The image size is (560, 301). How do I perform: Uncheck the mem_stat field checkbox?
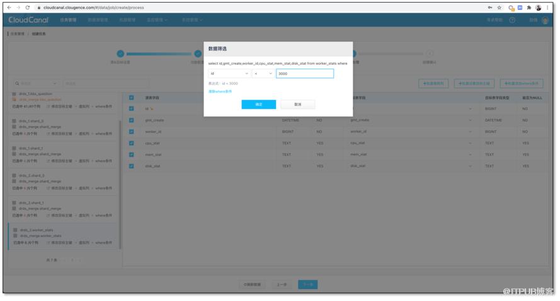(132, 155)
